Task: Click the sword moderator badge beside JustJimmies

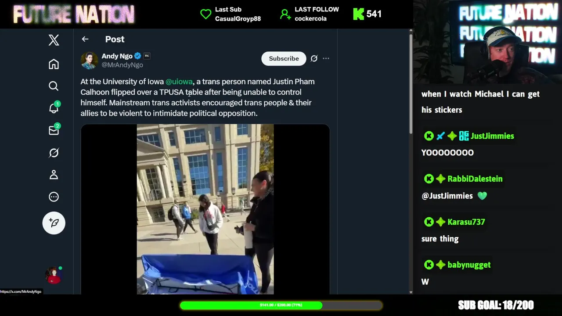Action: click(x=440, y=136)
